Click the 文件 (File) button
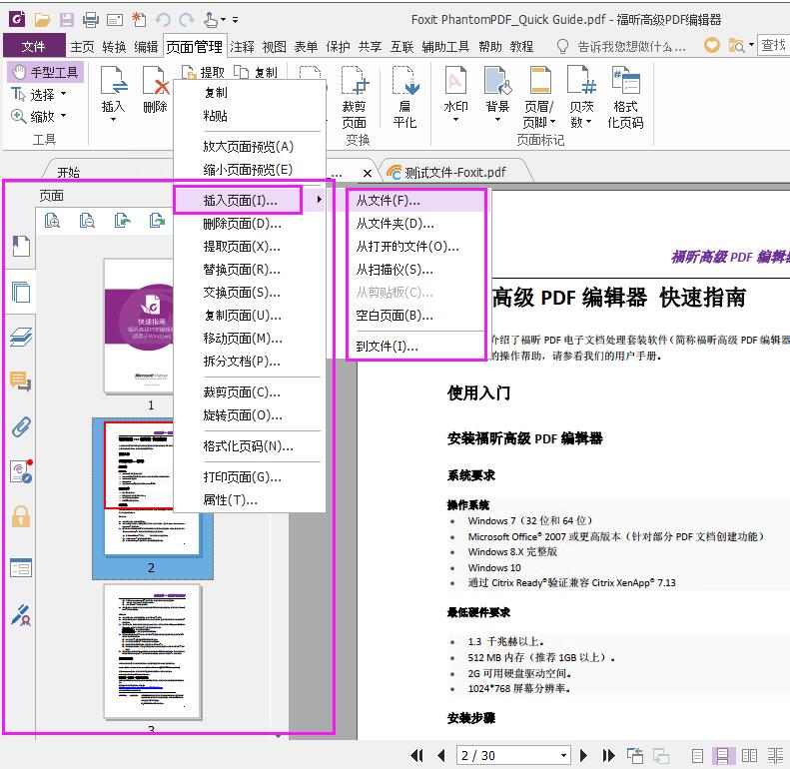Screen dimensions: 790x769 33,46
